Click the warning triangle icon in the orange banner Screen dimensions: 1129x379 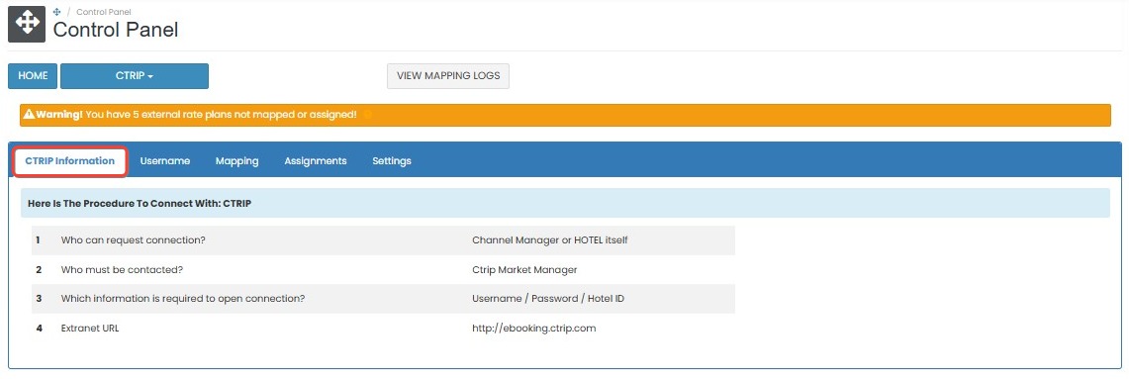point(29,115)
